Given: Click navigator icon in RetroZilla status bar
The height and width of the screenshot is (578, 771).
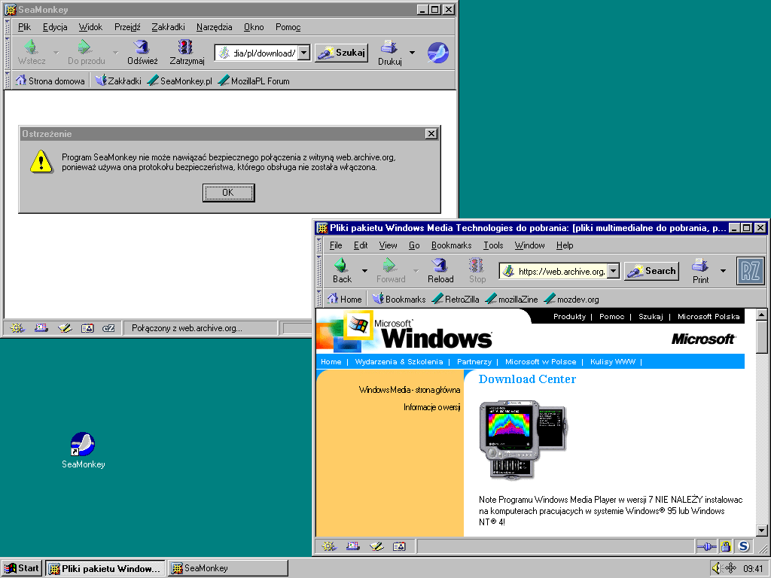Looking at the screenshot, I should pos(328,546).
